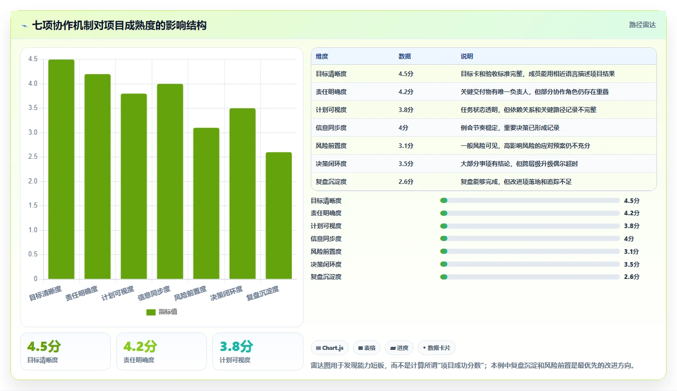Click 计划可视度 table row cell

point(331,110)
